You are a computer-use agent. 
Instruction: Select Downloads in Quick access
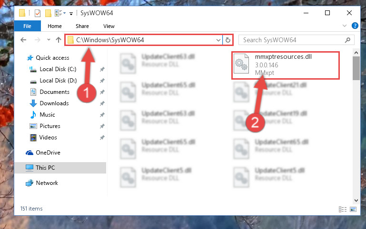tap(54, 103)
